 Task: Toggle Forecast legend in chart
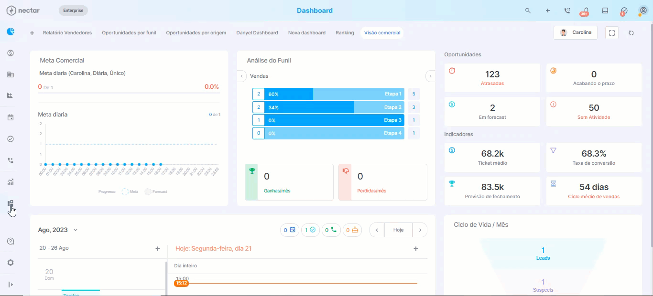[x=156, y=191]
